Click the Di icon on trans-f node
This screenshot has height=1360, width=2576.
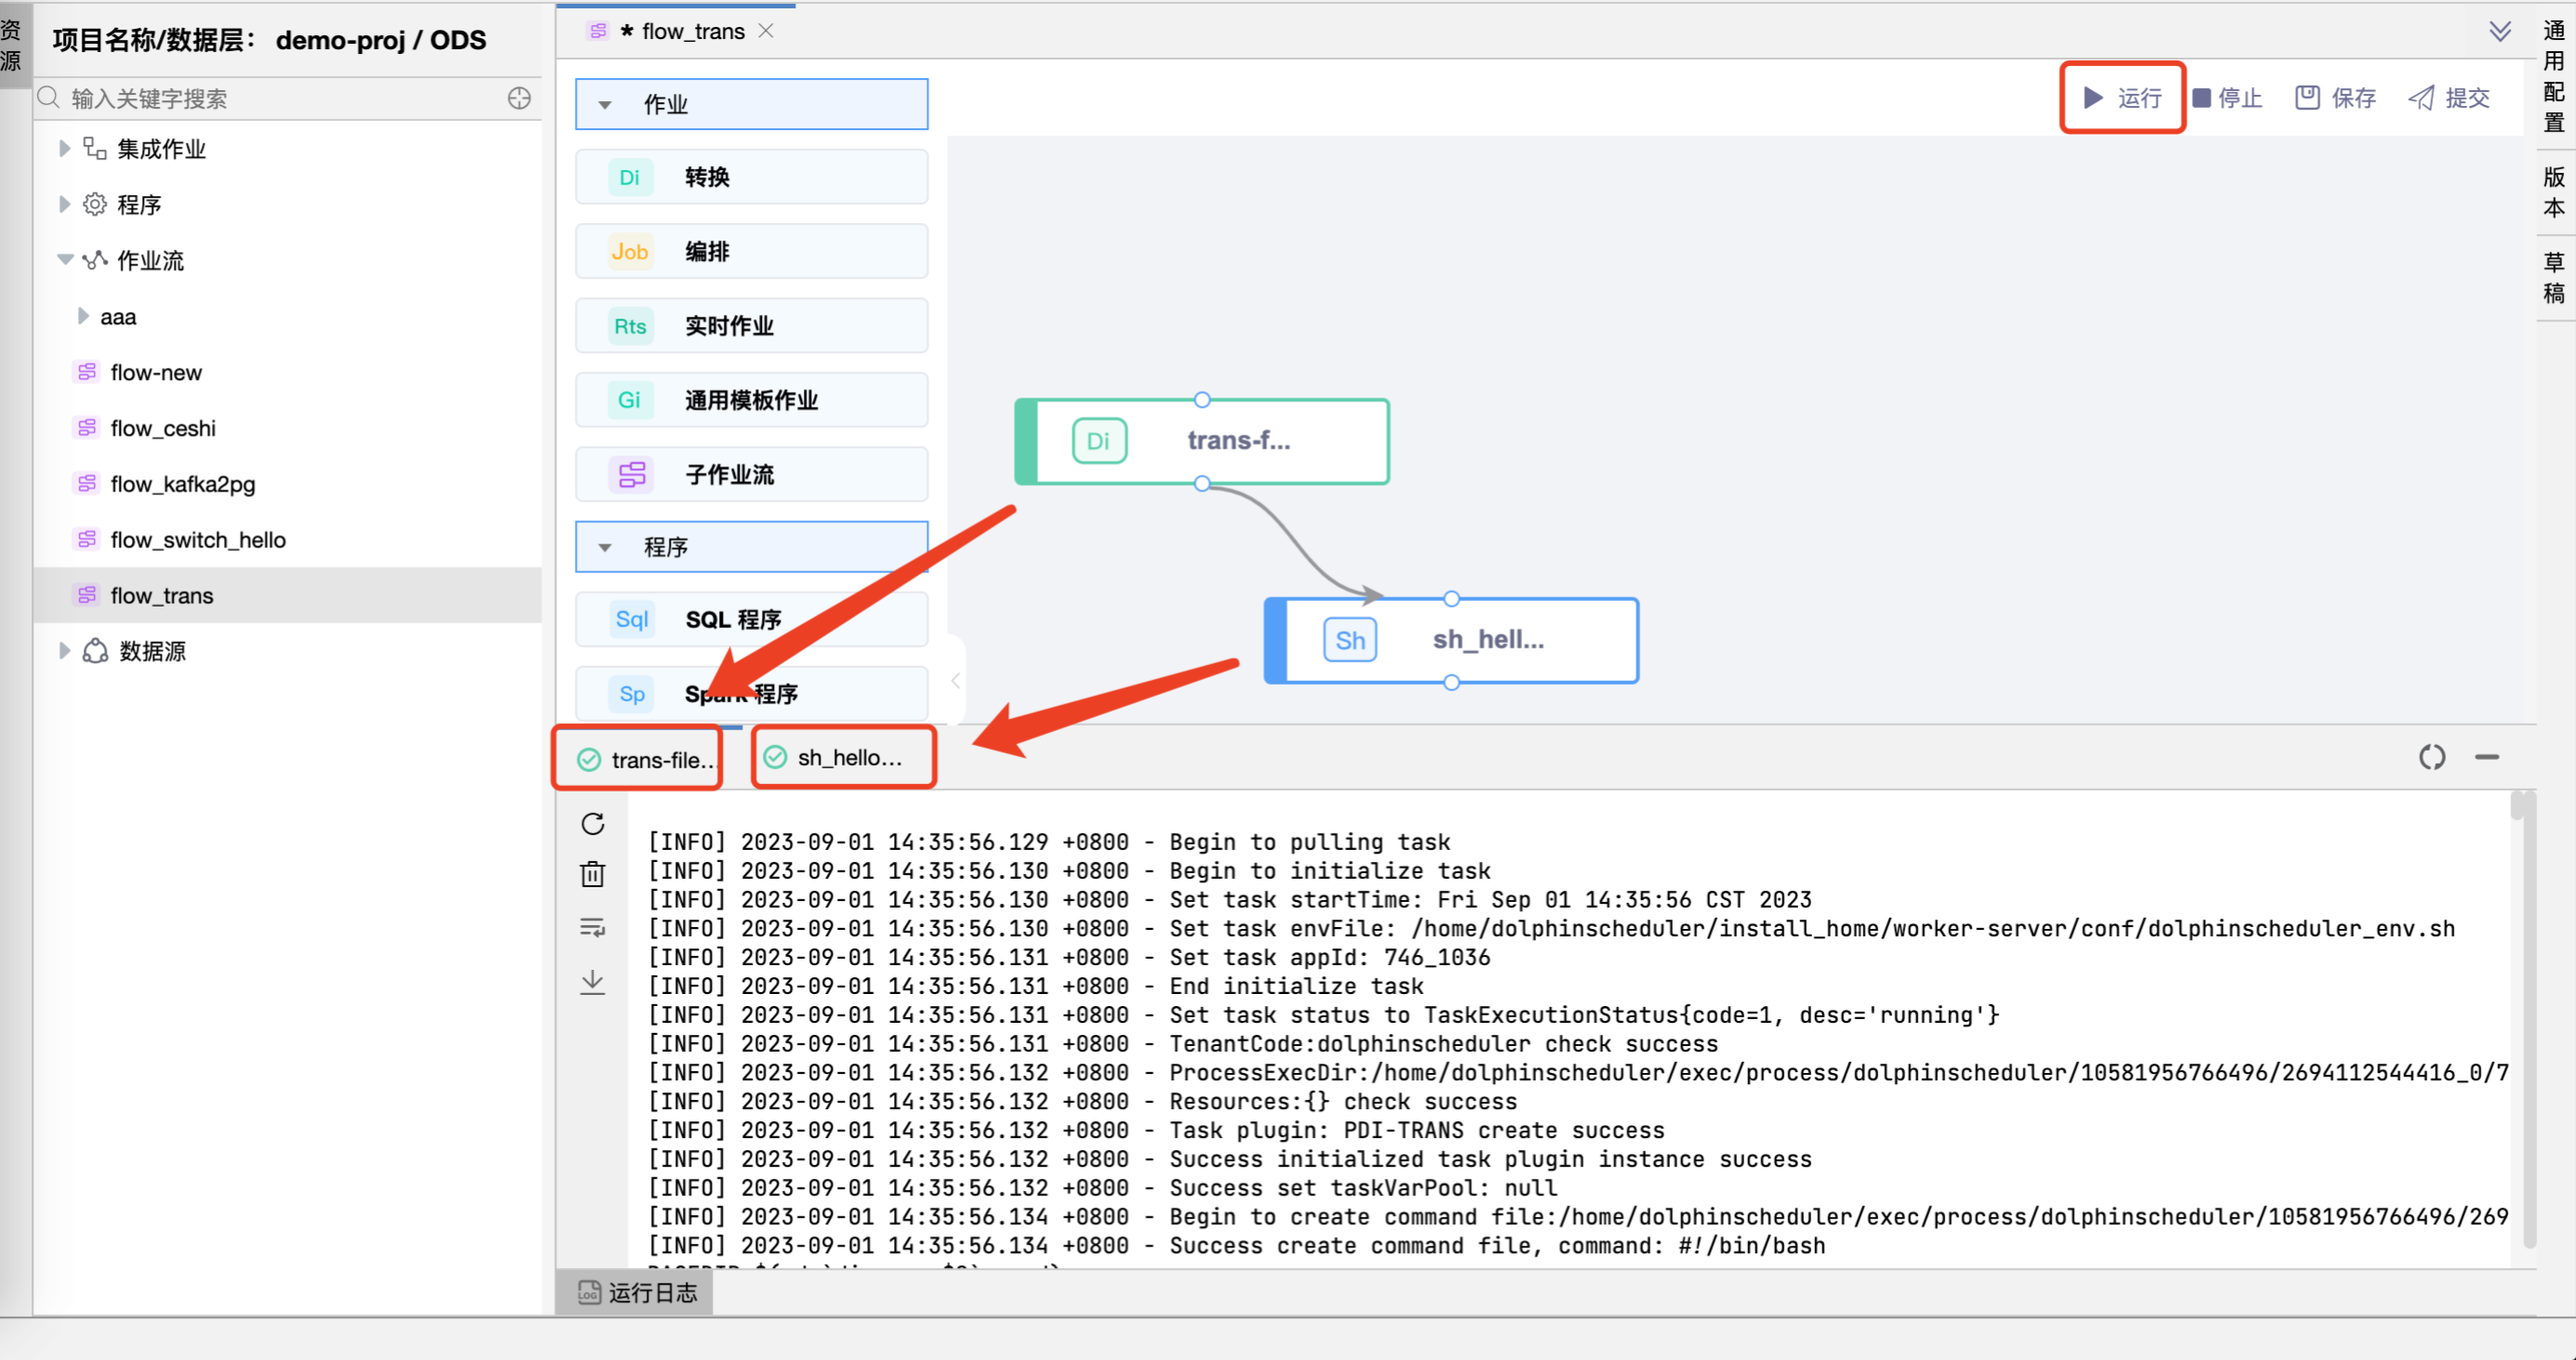point(1098,441)
